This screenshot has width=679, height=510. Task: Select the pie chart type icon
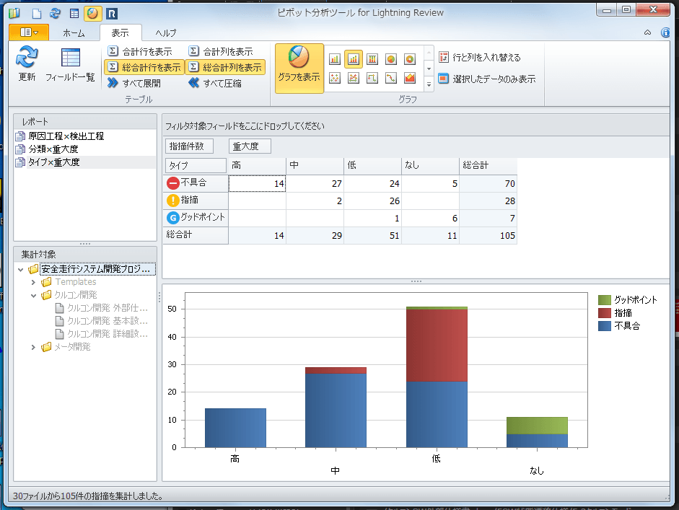click(391, 59)
